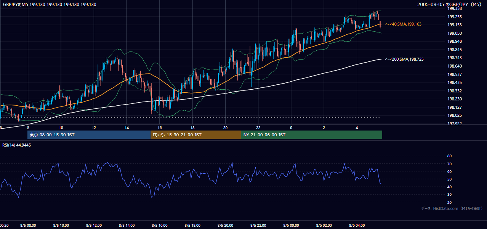Click price axis value 198.025

pyautogui.click(x=455, y=115)
